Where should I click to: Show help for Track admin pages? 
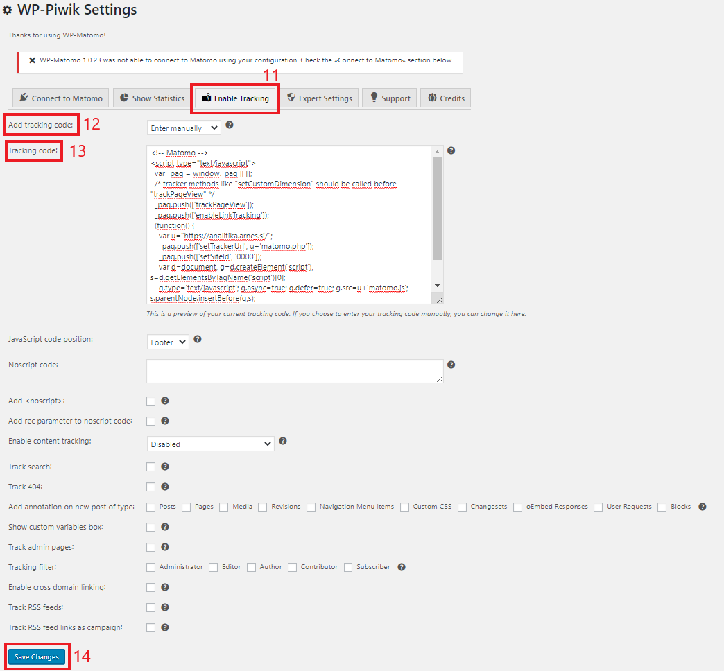coord(165,548)
